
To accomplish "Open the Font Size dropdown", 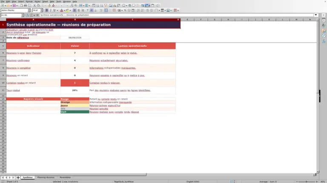I will click(x=41, y=10).
